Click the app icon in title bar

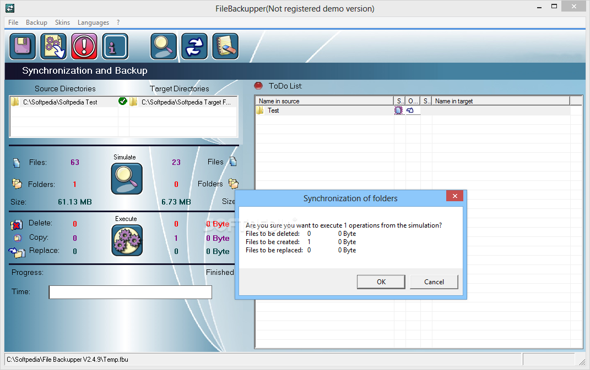click(x=10, y=8)
